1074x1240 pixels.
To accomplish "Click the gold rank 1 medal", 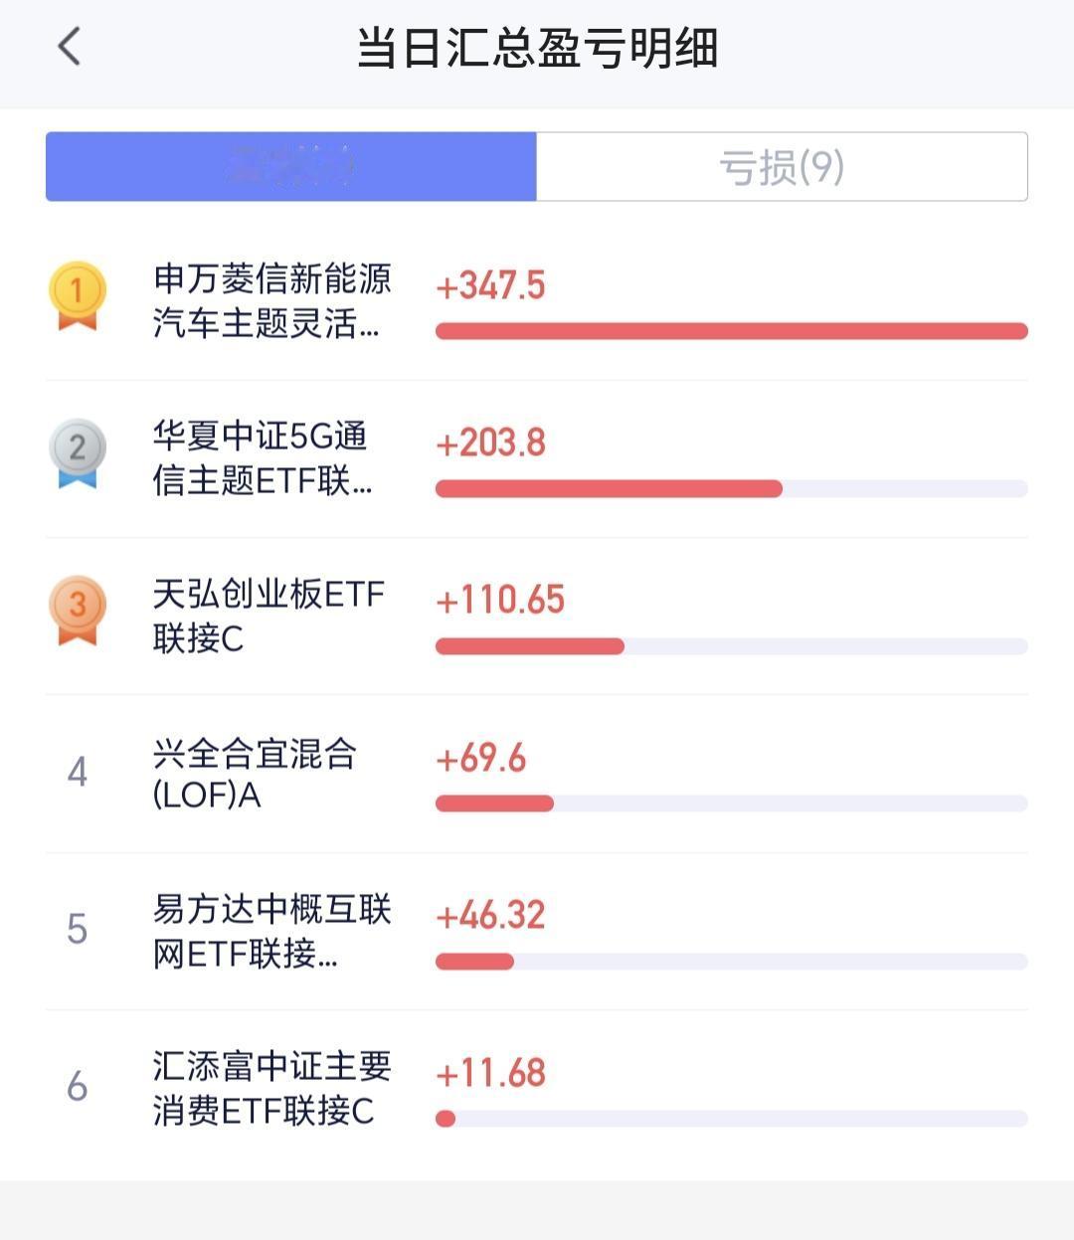I will point(77,295).
